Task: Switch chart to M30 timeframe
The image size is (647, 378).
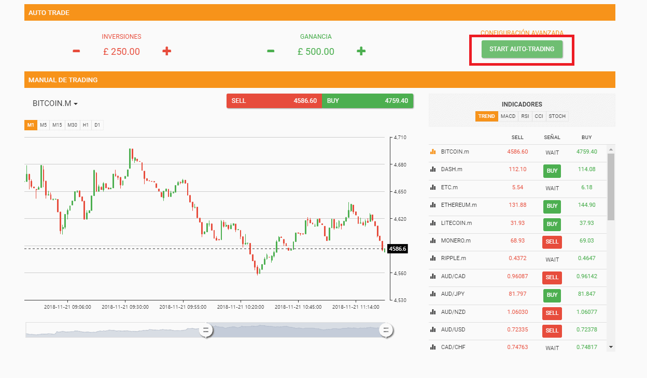Action: [x=73, y=125]
